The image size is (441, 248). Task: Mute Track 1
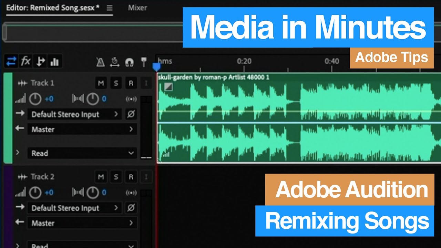coord(101,83)
